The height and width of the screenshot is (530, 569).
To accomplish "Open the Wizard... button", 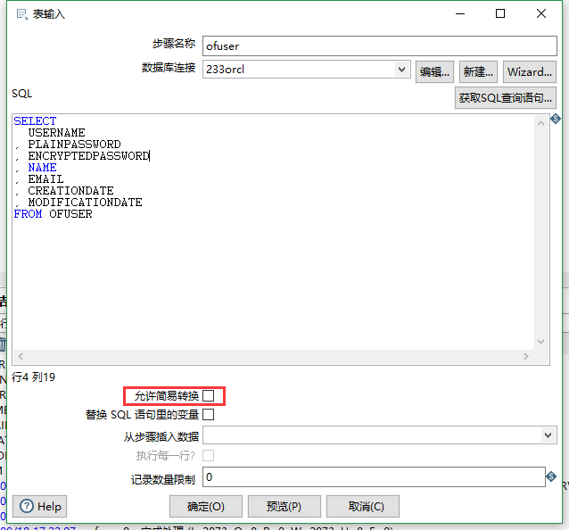I will tap(530, 72).
